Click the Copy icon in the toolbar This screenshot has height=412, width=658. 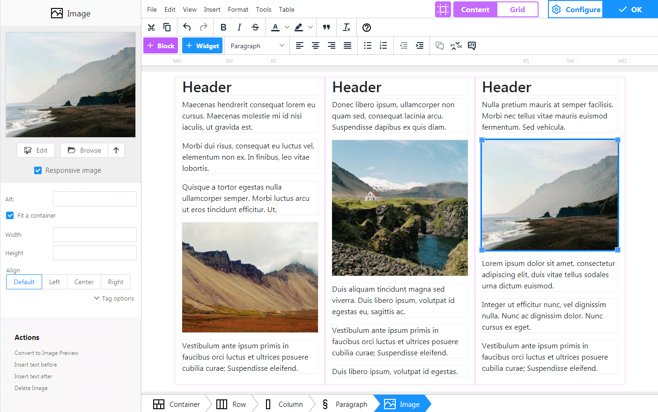click(x=167, y=27)
